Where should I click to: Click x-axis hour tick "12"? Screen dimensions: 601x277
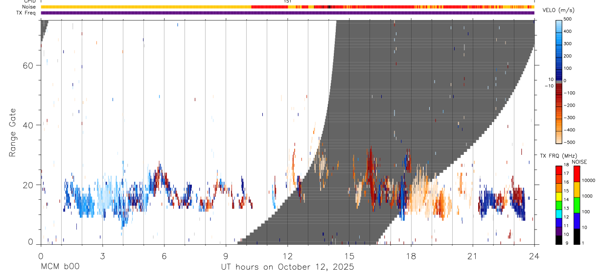(x=287, y=256)
